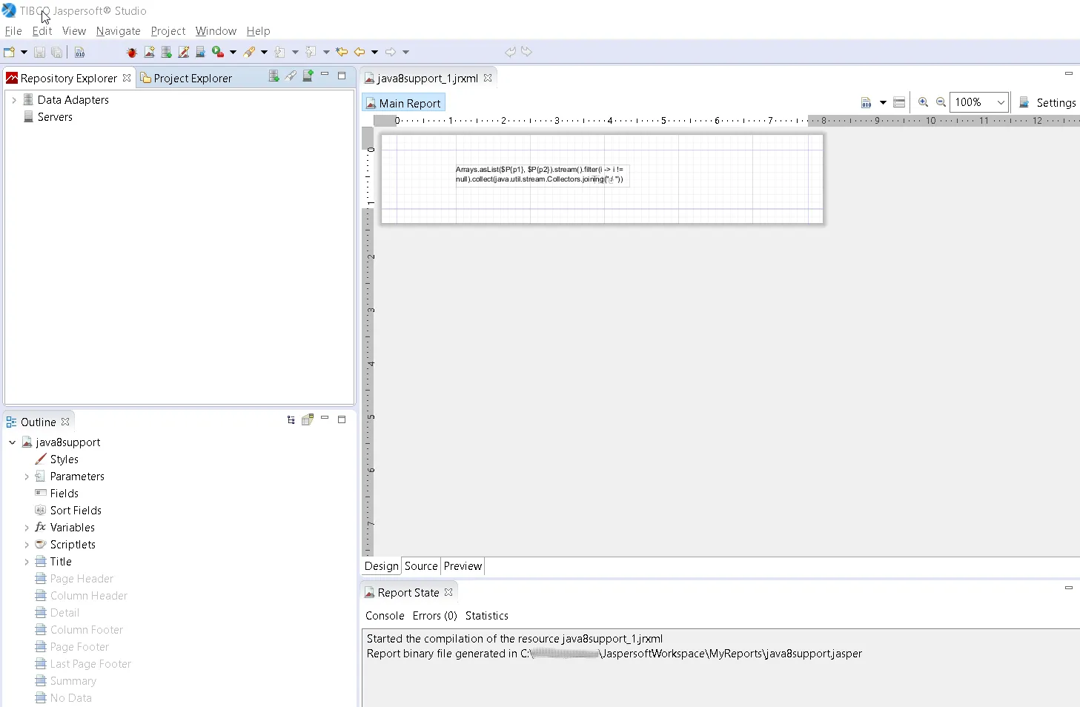Click the Zoom In magnifier icon
Viewport: 1080px width, 707px height.
tap(924, 102)
